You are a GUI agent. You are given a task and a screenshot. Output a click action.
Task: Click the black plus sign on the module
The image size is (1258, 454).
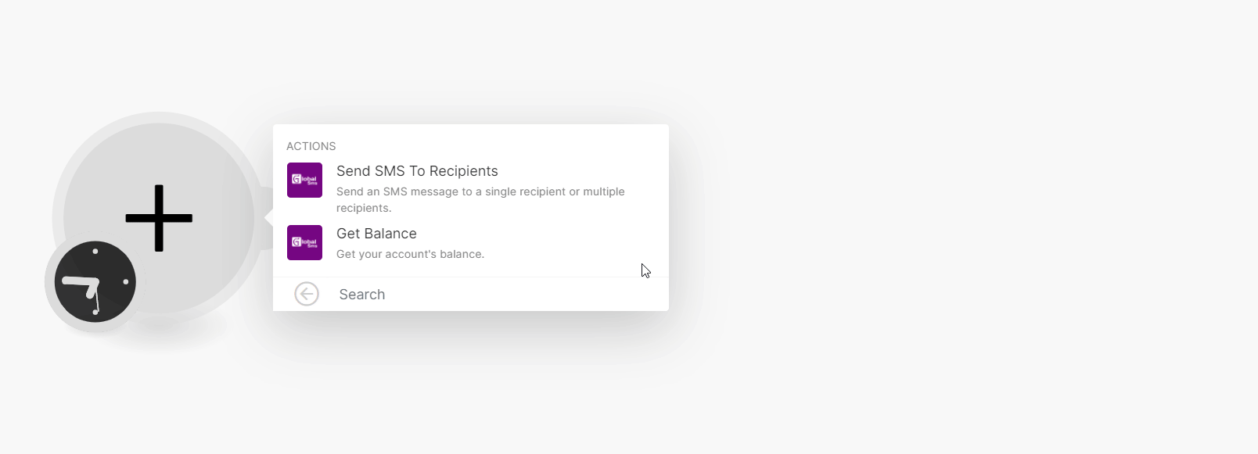point(159,218)
